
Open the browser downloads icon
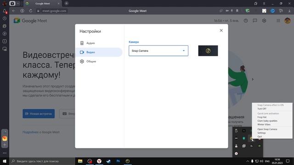click(x=289, y=11)
